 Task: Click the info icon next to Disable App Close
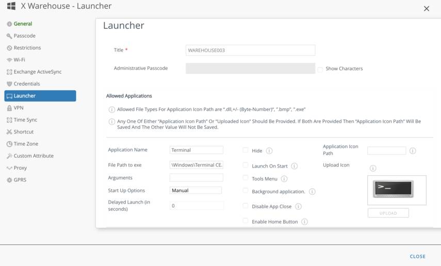(x=298, y=207)
